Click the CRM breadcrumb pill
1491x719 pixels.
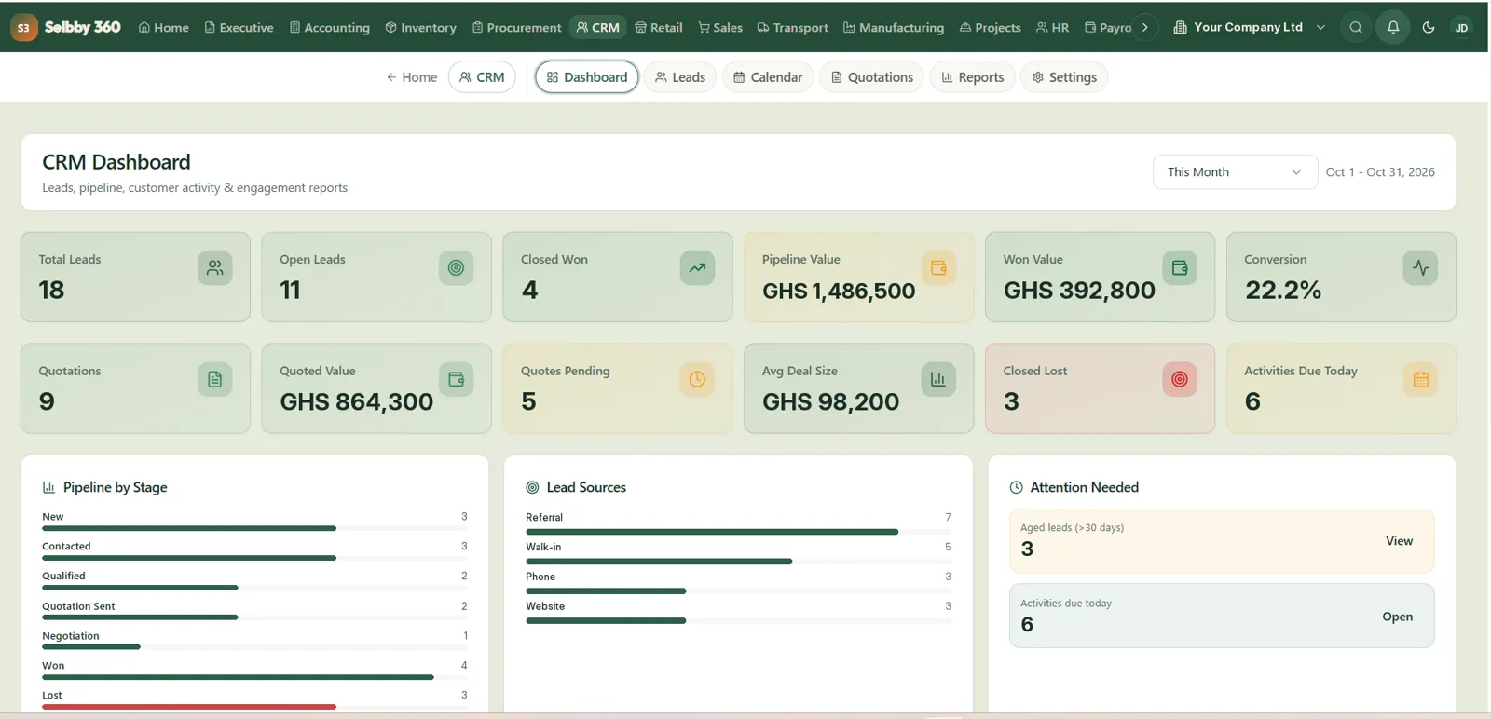482,77
